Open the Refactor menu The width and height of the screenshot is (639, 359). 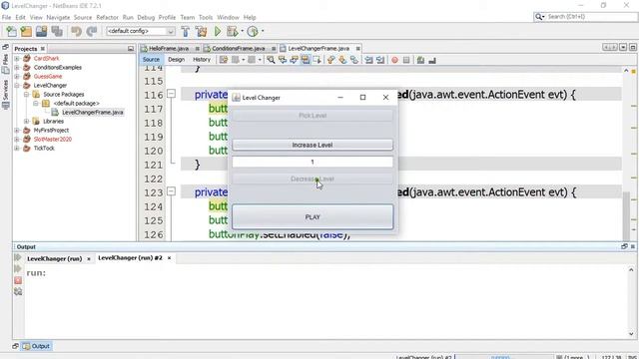point(107,18)
